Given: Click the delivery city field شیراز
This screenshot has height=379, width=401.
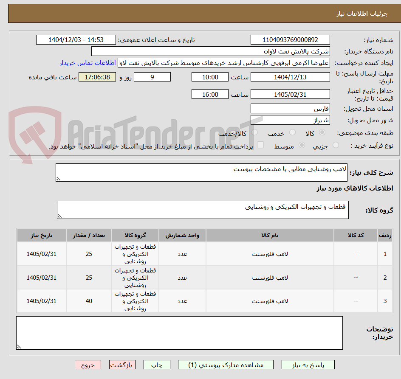Looking at the screenshot, I should tap(290, 120).
